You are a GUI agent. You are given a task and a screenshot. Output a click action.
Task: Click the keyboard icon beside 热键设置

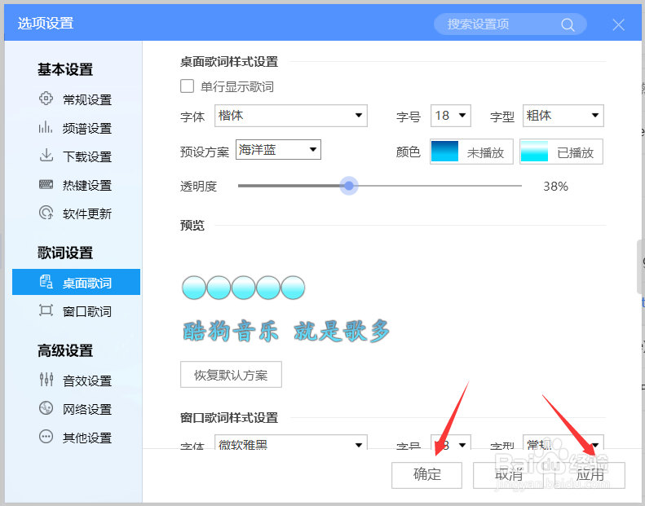pyautogui.click(x=46, y=184)
